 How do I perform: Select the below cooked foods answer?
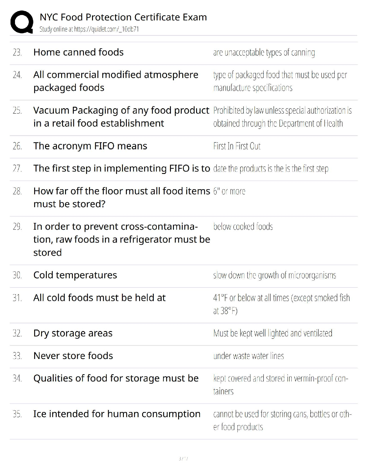tap(243, 226)
